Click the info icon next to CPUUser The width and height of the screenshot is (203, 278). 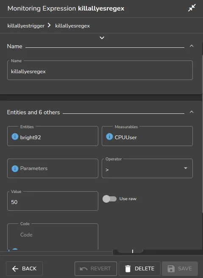[x=109, y=137]
